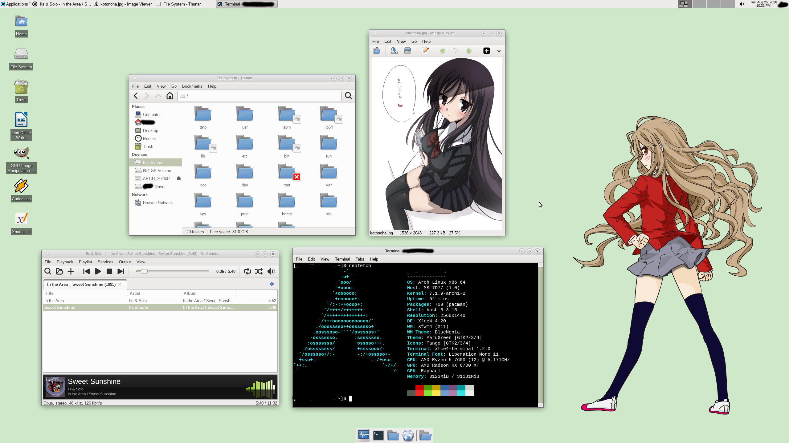Open Xournal++ desktop icon

click(21, 223)
